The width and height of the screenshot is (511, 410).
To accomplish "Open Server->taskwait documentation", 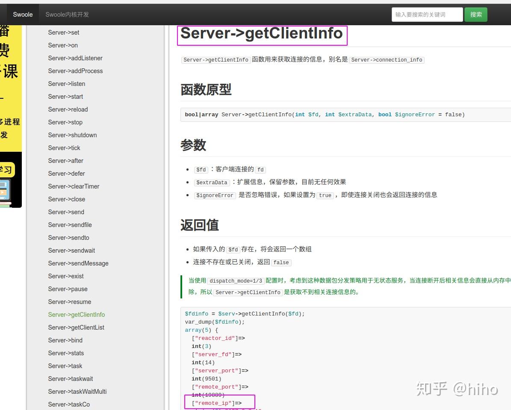I will (71, 378).
